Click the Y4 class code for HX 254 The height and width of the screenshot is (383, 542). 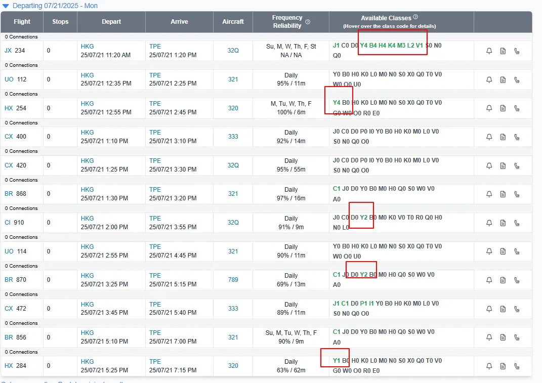pos(337,102)
